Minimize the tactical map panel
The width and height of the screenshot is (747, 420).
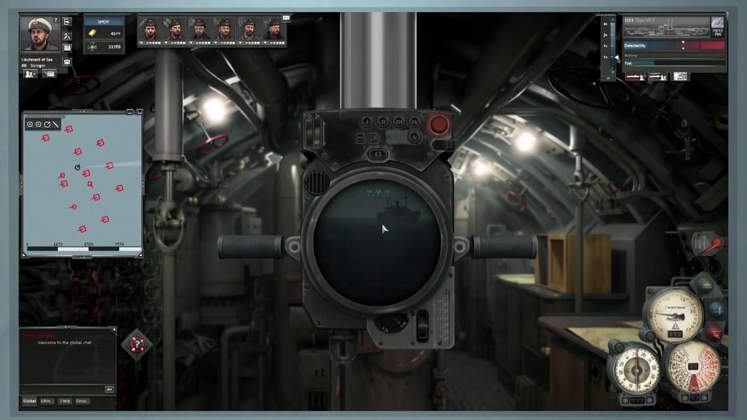click(x=130, y=111)
